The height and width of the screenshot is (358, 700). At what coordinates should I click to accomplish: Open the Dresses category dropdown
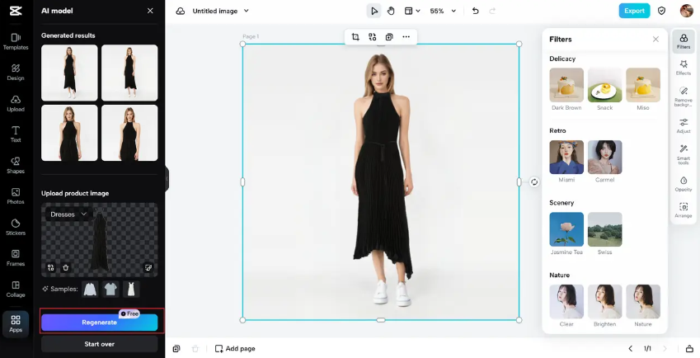tap(68, 214)
